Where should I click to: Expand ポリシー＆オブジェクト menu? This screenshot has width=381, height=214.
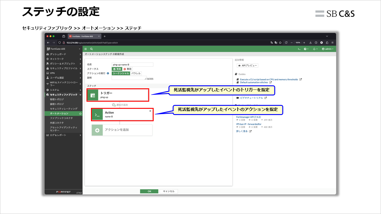coord(63,64)
